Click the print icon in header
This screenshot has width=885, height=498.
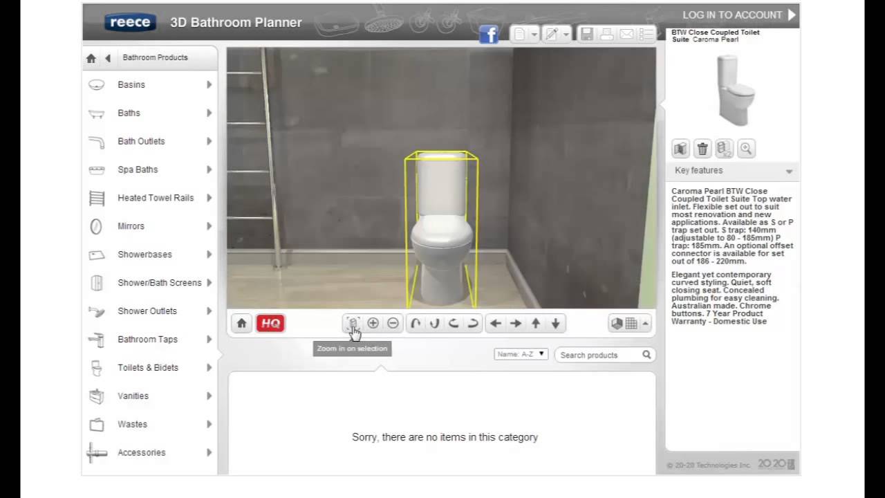606,34
